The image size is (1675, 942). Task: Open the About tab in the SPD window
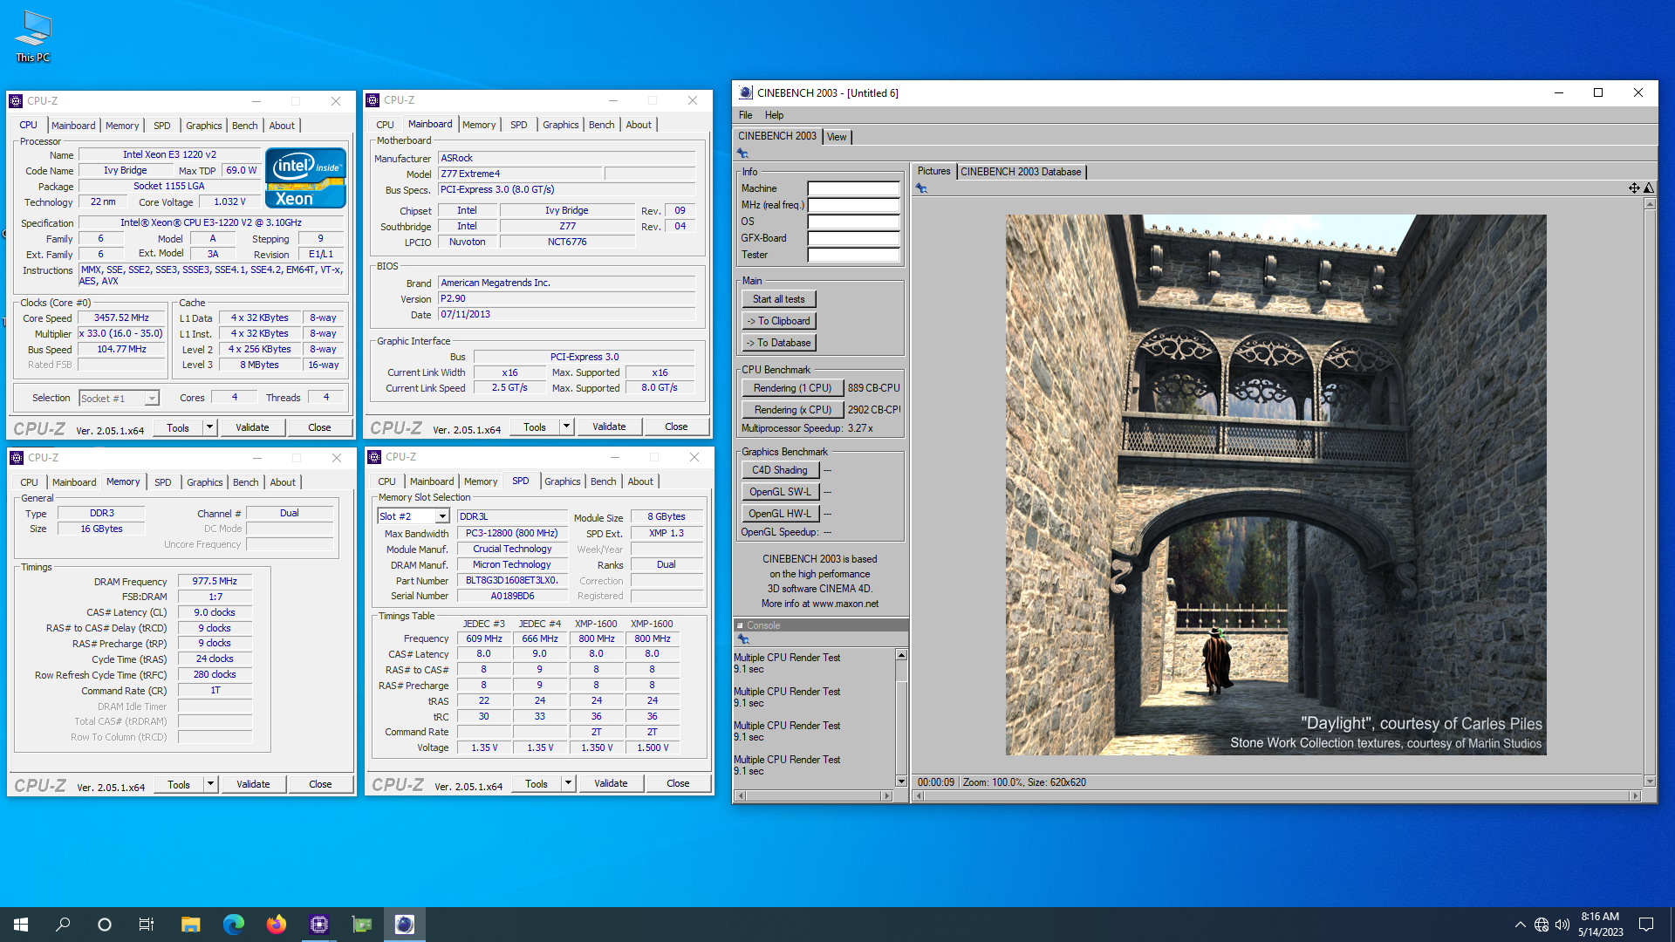640,481
